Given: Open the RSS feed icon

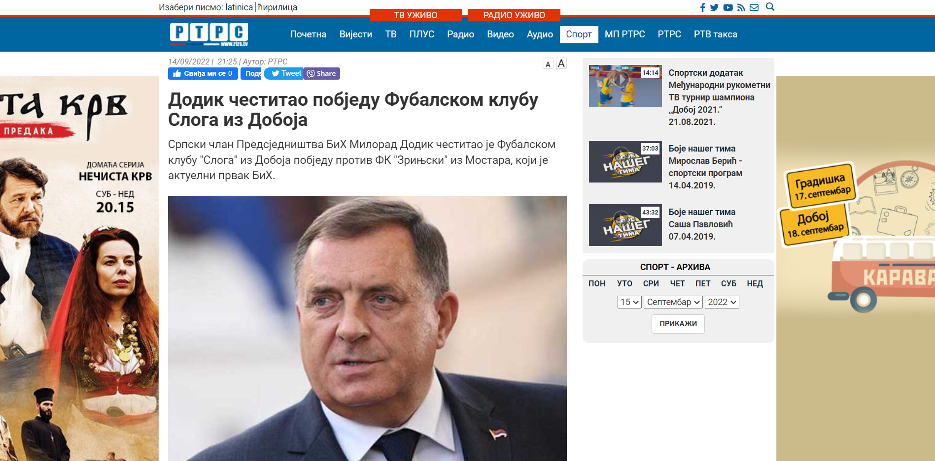Looking at the screenshot, I should pos(741,7).
